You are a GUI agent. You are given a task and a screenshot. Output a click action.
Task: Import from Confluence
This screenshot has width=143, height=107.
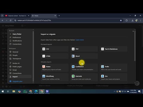[84, 68]
